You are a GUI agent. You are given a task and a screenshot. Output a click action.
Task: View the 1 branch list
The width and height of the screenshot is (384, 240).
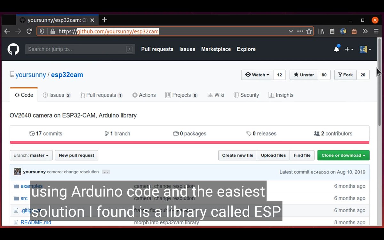[117, 134]
